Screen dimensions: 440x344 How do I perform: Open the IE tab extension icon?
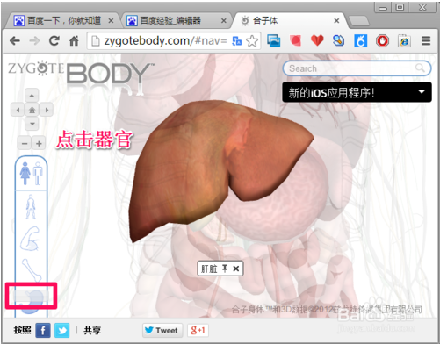click(404, 40)
